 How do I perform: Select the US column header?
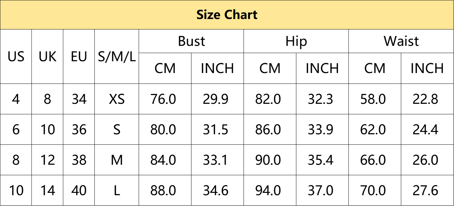pyautogui.click(x=16, y=57)
